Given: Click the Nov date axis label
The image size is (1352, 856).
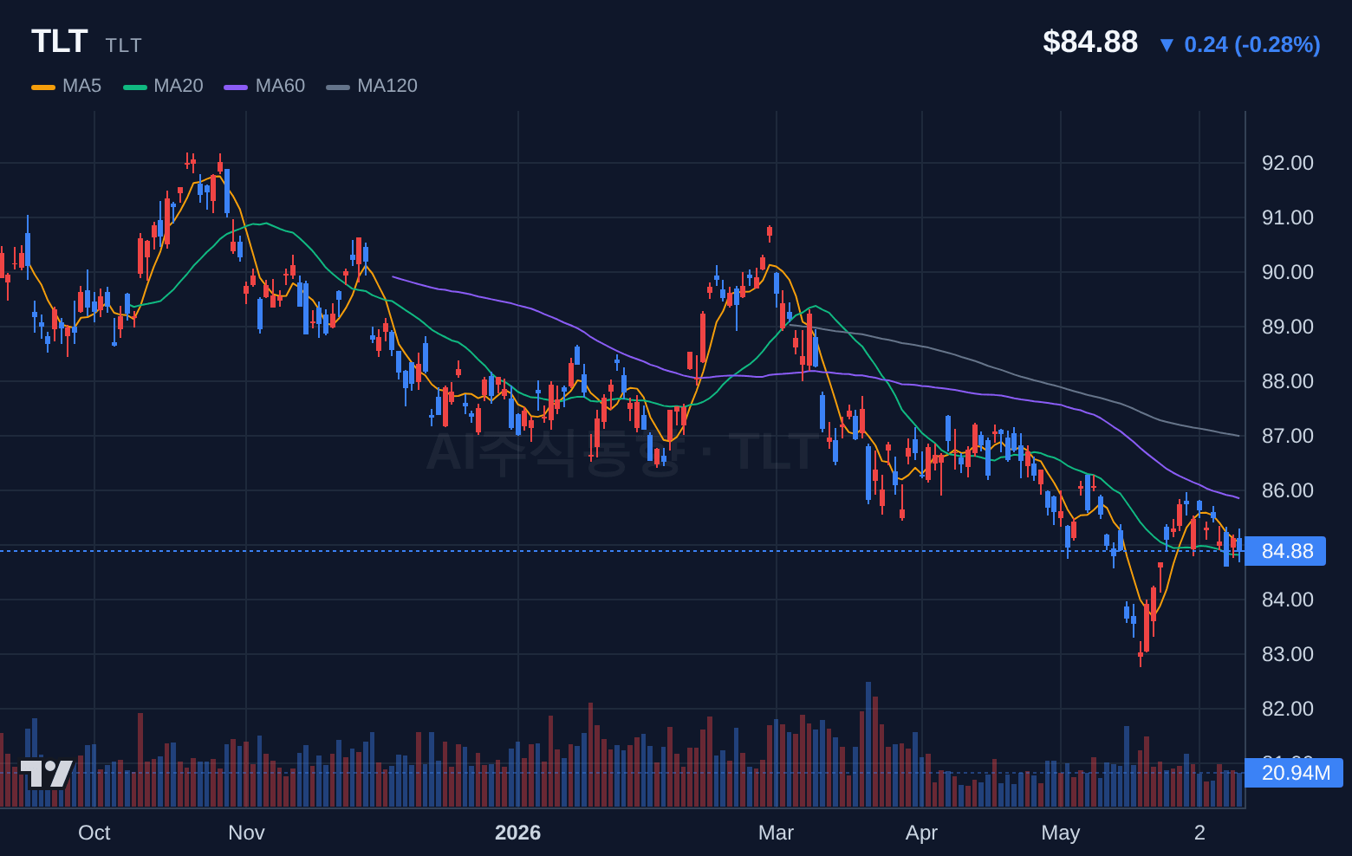Looking at the screenshot, I should [x=246, y=833].
